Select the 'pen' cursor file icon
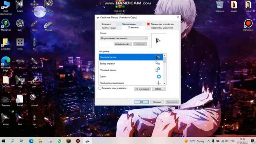This screenshot has height=144, width=256. [x=34, y=82]
